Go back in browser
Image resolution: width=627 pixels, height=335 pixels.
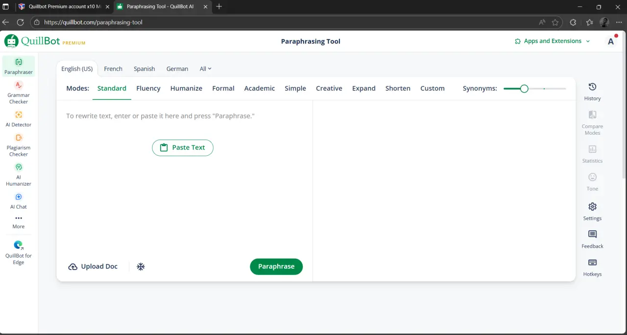coord(6,22)
